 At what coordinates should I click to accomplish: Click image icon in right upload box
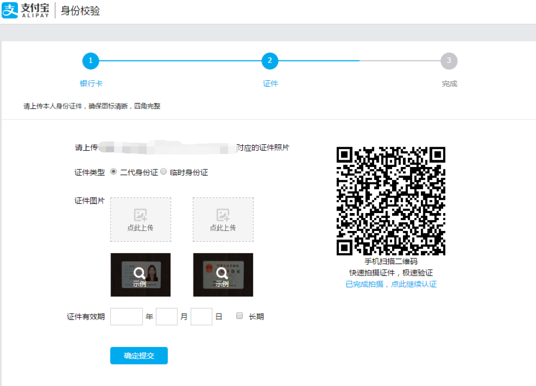223,215
